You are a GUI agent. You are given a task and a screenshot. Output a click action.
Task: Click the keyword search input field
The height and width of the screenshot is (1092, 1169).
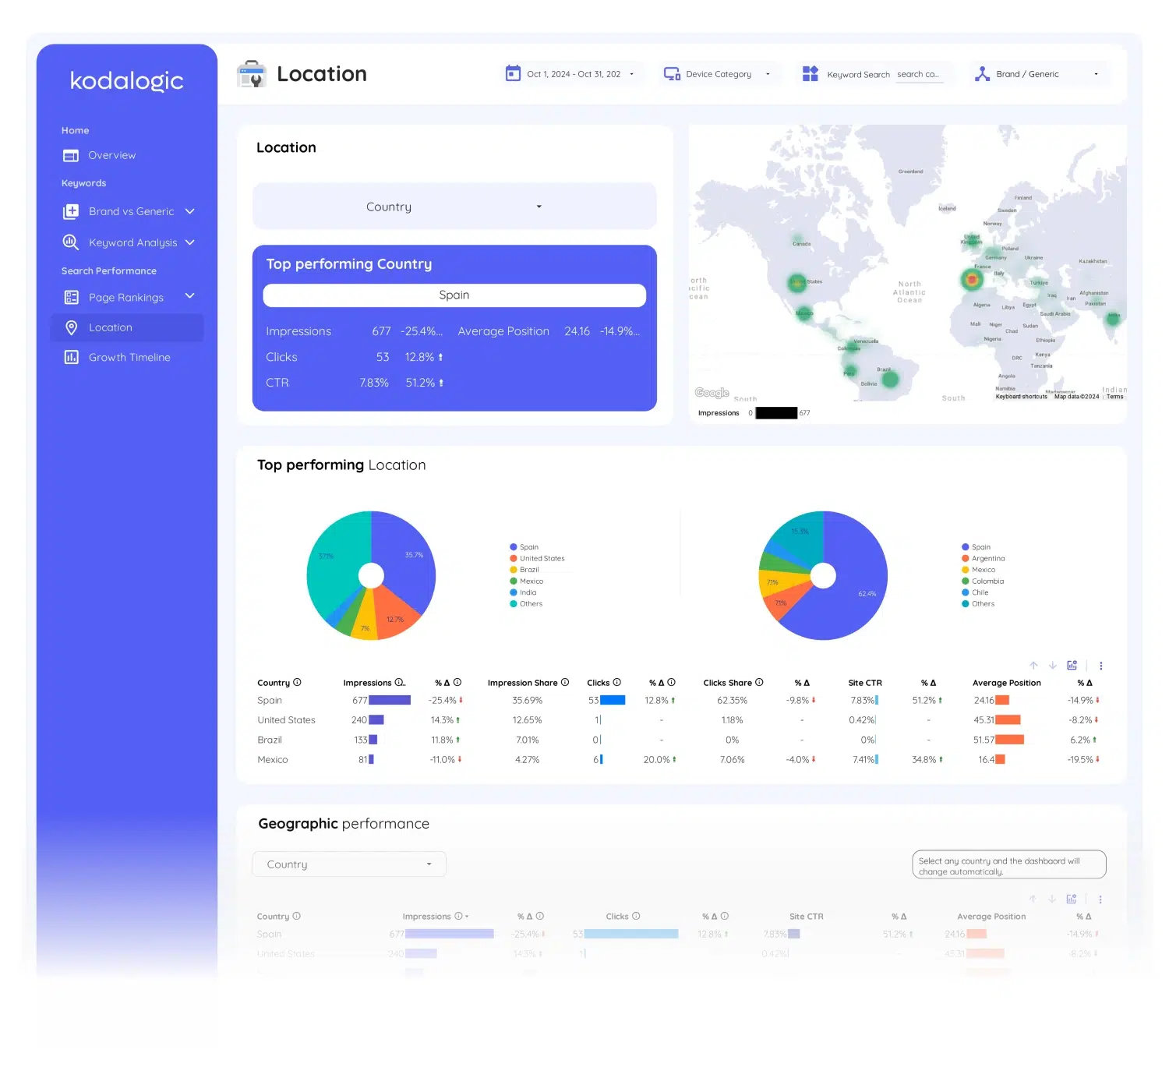point(920,75)
